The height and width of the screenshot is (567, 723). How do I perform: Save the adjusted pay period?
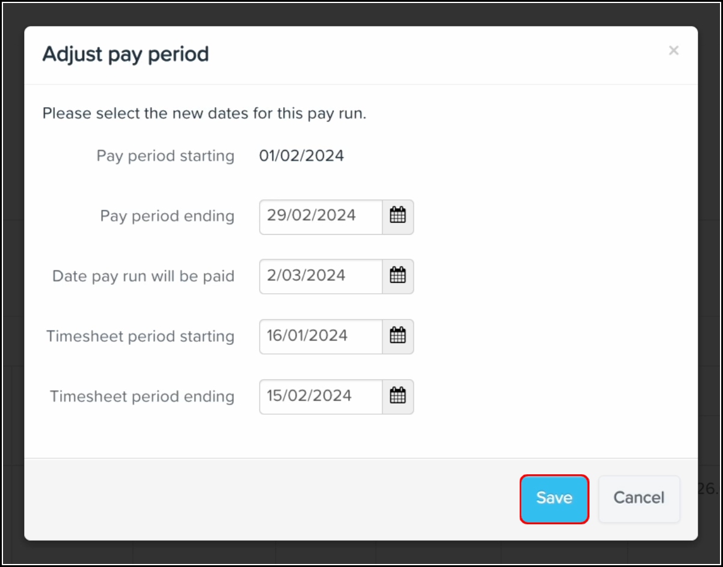(554, 498)
